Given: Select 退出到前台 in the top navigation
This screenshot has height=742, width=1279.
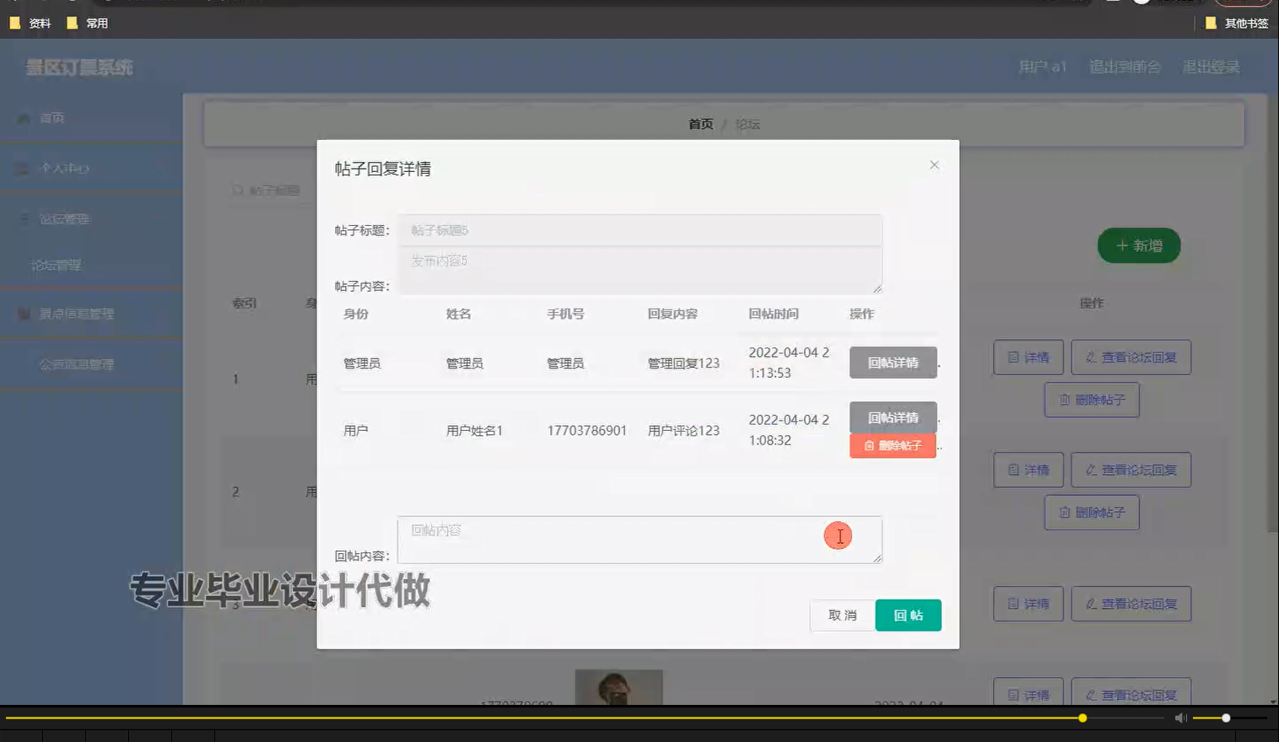Looking at the screenshot, I should click(x=1125, y=67).
